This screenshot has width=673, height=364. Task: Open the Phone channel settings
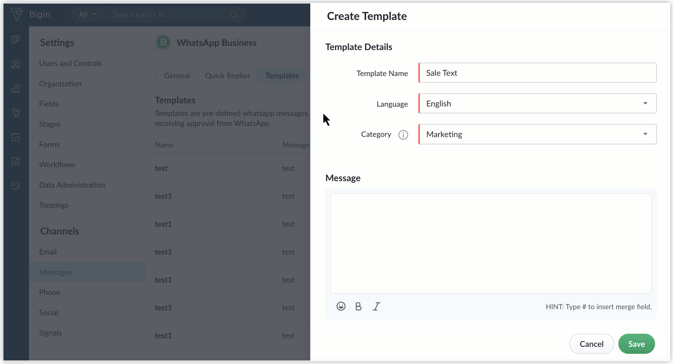point(49,292)
